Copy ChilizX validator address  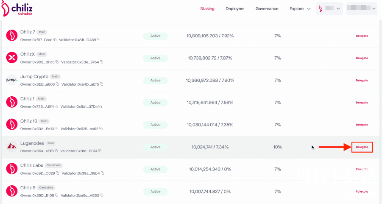click(101, 62)
